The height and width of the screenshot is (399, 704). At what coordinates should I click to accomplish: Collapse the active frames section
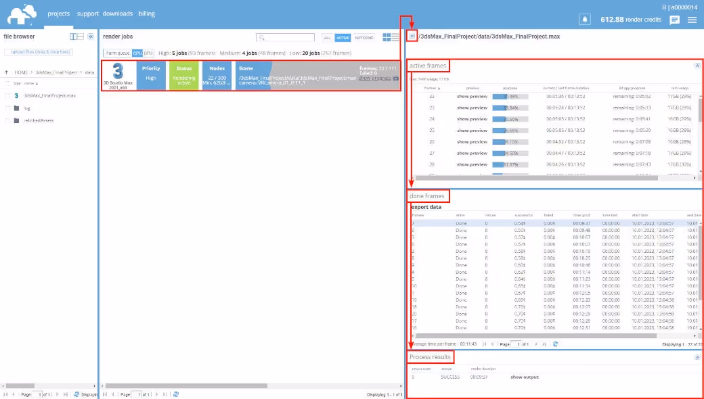tap(697, 66)
